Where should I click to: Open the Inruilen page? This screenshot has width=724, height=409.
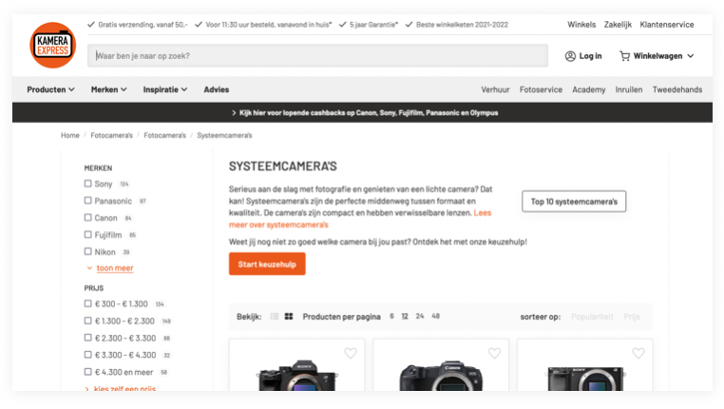[628, 89]
